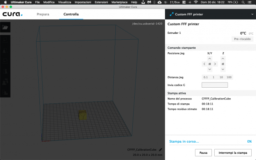Jog the X/Y axis up

(x=210, y=59)
